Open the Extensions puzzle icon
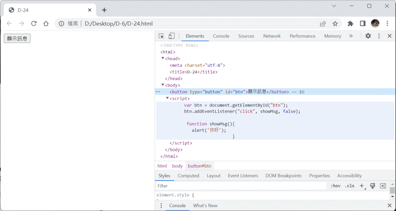 [x=350, y=24]
